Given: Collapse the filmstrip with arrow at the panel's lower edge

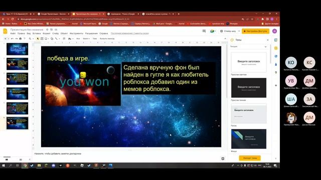Looking at the screenshot, I should pos(30,159).
